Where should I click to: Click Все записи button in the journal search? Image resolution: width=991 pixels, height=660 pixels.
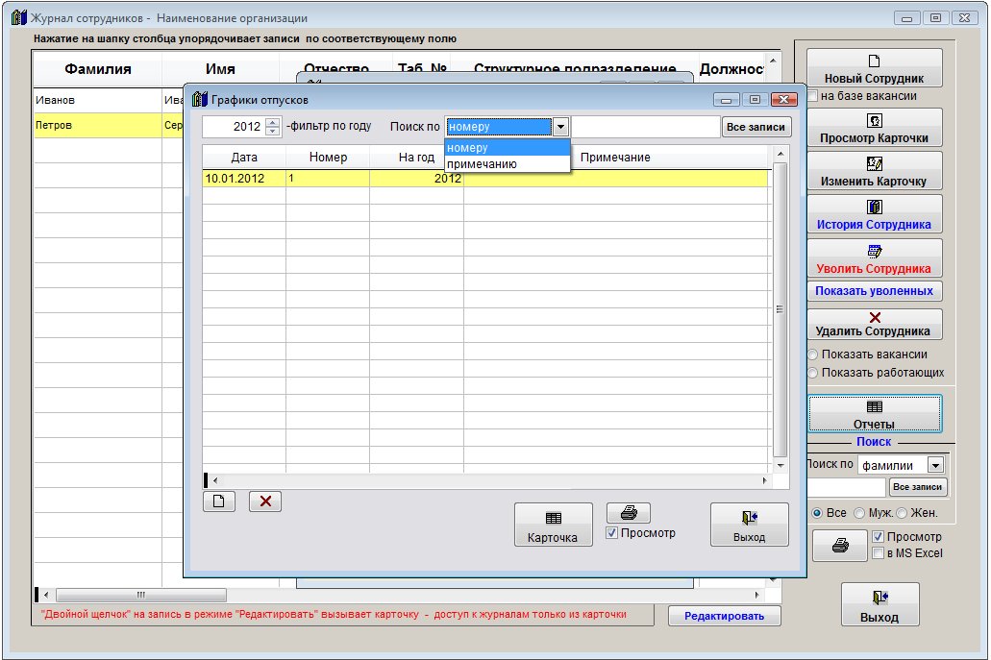coord(918,487)
